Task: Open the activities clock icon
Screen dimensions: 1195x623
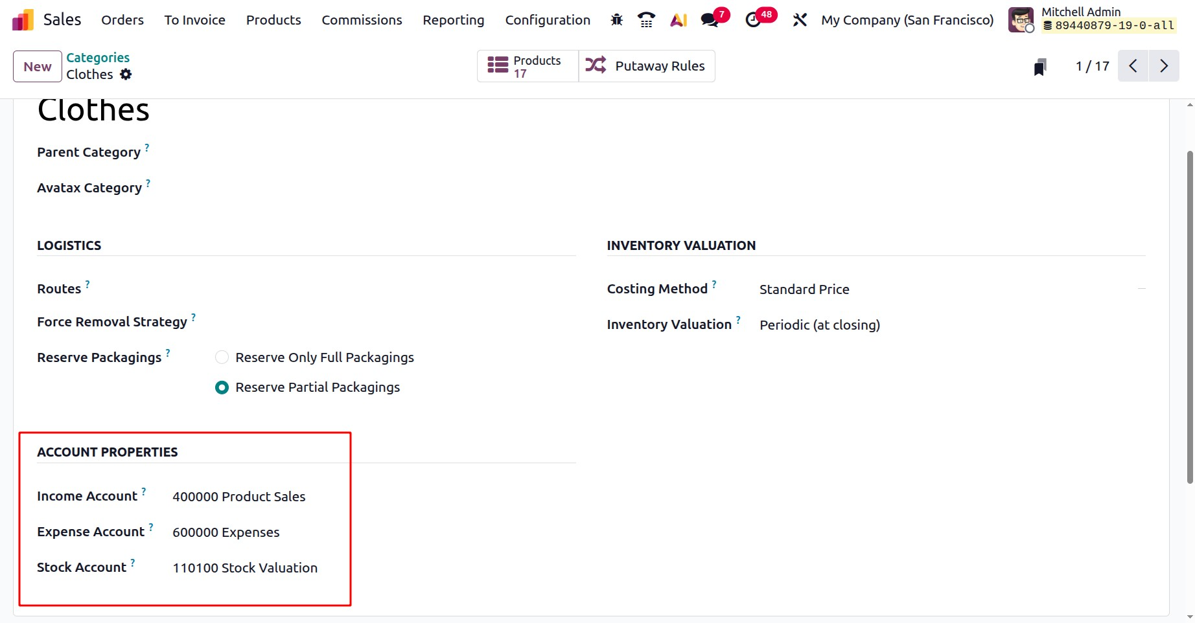Action: pos(754,20)
